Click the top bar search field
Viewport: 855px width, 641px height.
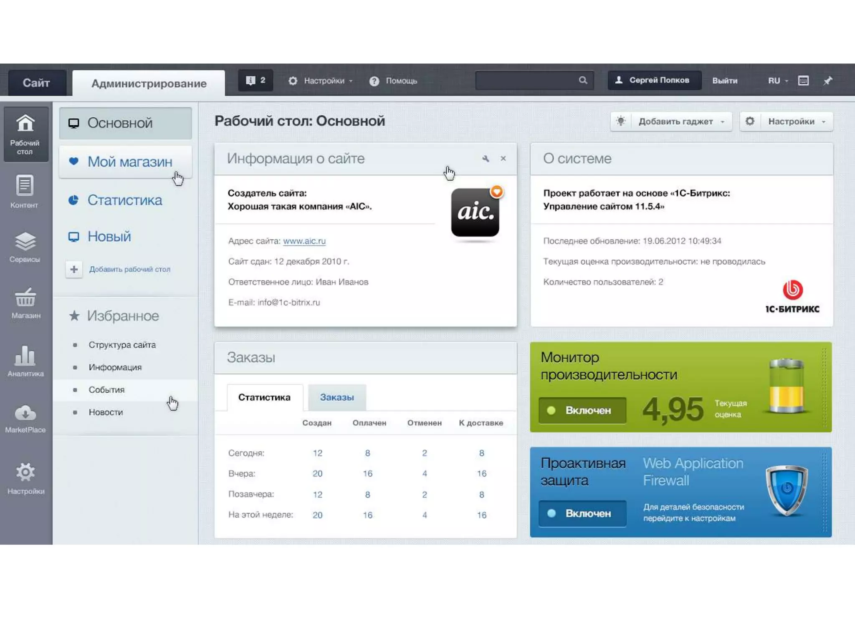pyautogui.click(x=527, y=80)
